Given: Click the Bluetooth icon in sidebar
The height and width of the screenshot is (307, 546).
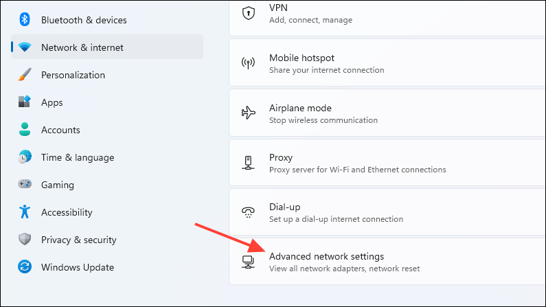Looking at the screenshot, I should 24,19.
